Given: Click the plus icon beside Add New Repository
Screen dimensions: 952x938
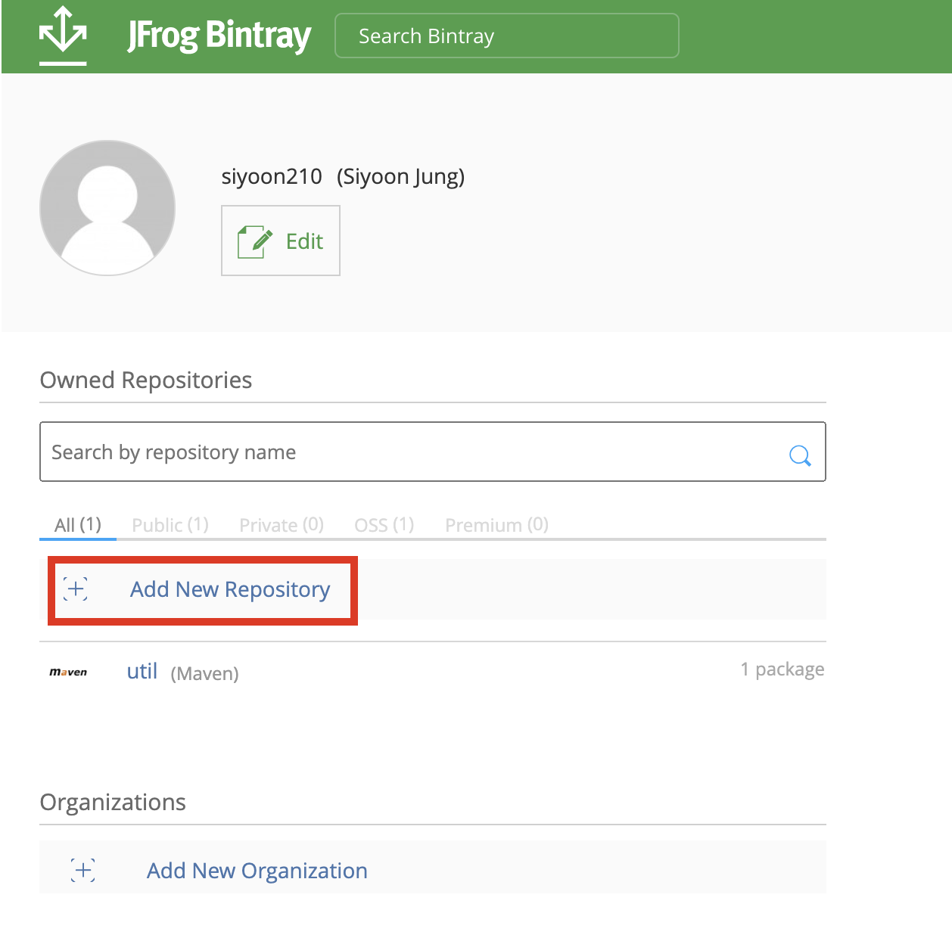Looking at the screenshot, I should pyautogui.click(x=76, y=589).
